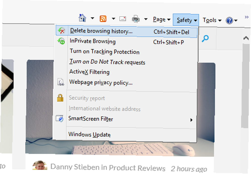Open Windows Update from the menu
251x174 pixels.
[90, 134]
